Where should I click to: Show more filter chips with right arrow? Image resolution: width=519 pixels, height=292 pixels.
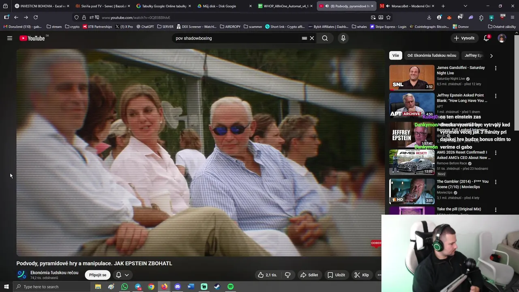[x=491, y=56]
